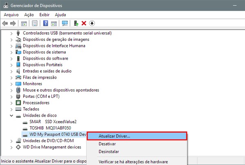Open the Properties toolbar icon
Image resolution: width=245 pixels, height=165 pixels.
(35, 23)
